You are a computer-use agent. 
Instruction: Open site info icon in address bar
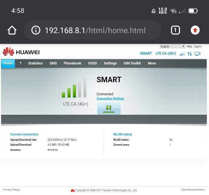tap(36, 30)
